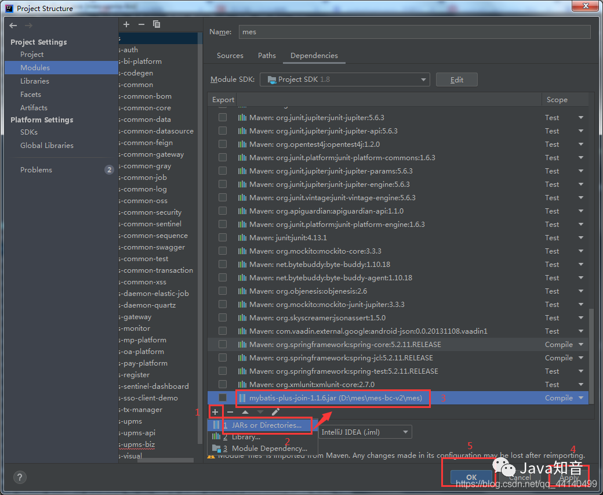The height and width of the screenshot is (495, 603).
Task: Click the forward navigation arrow
Action: 28,26
